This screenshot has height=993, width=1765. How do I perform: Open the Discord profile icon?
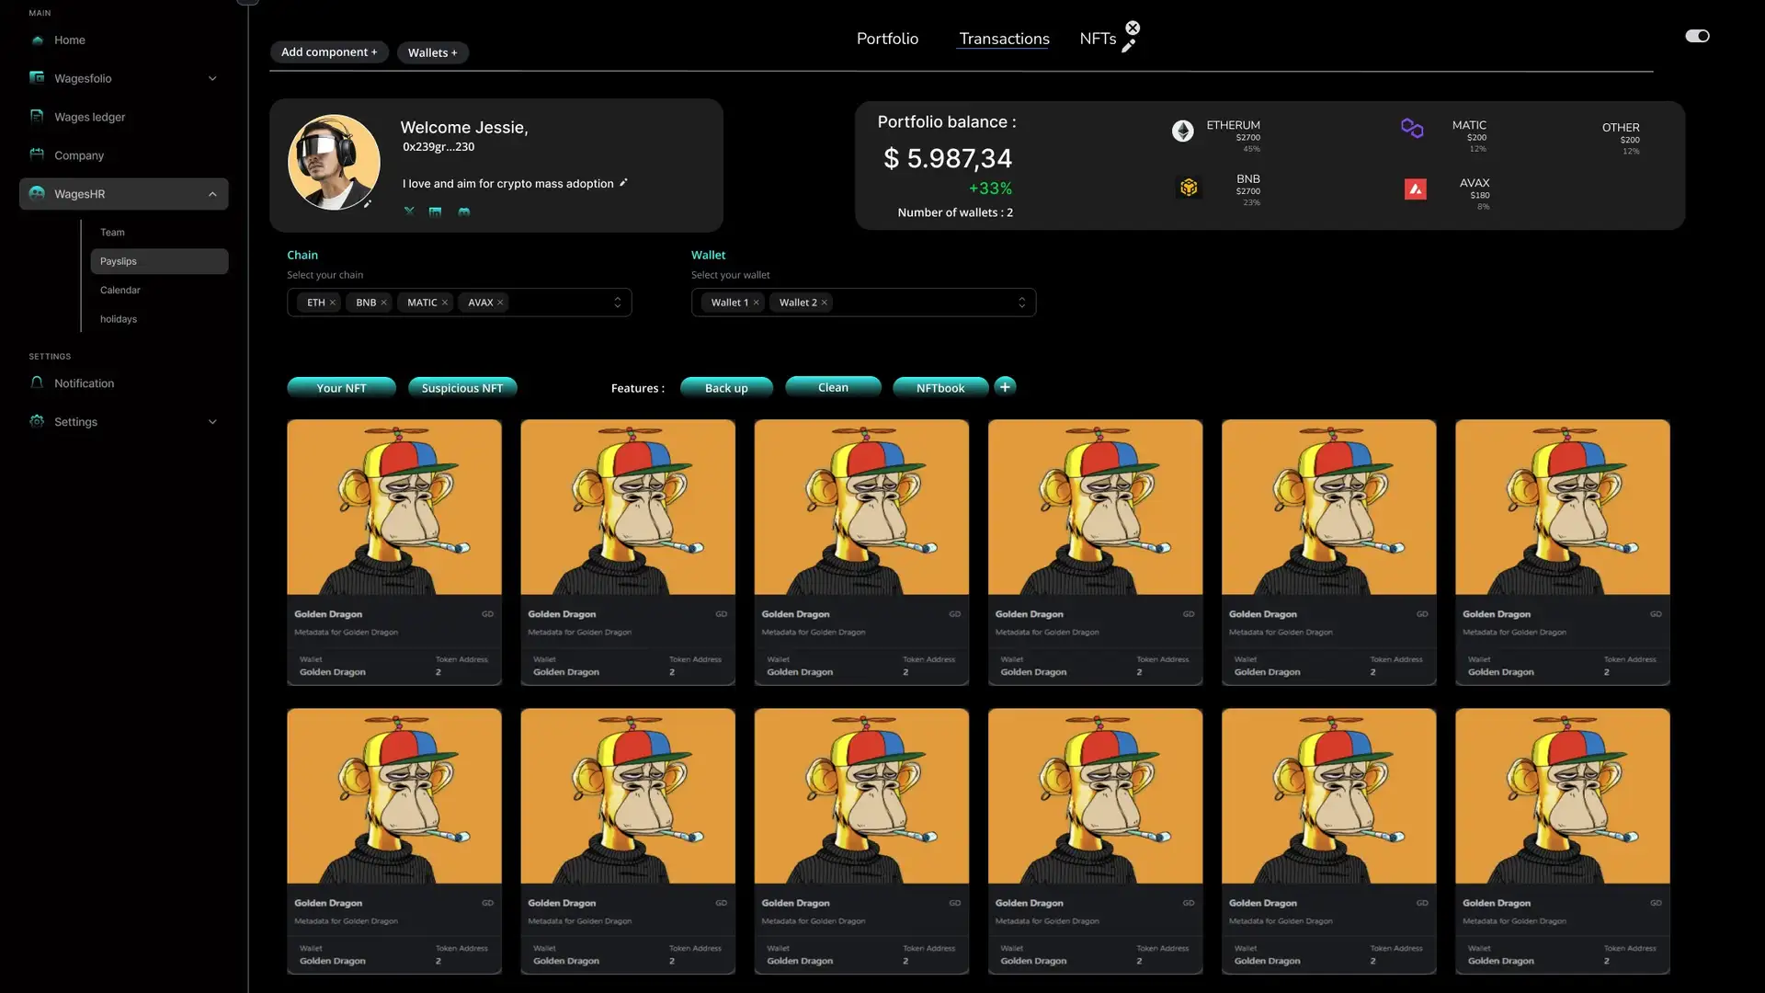(x=464, y=211)
